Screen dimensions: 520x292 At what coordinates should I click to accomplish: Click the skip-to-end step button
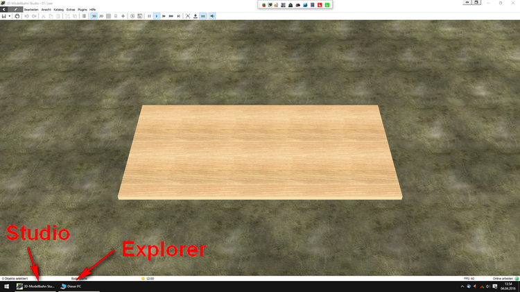178,16
